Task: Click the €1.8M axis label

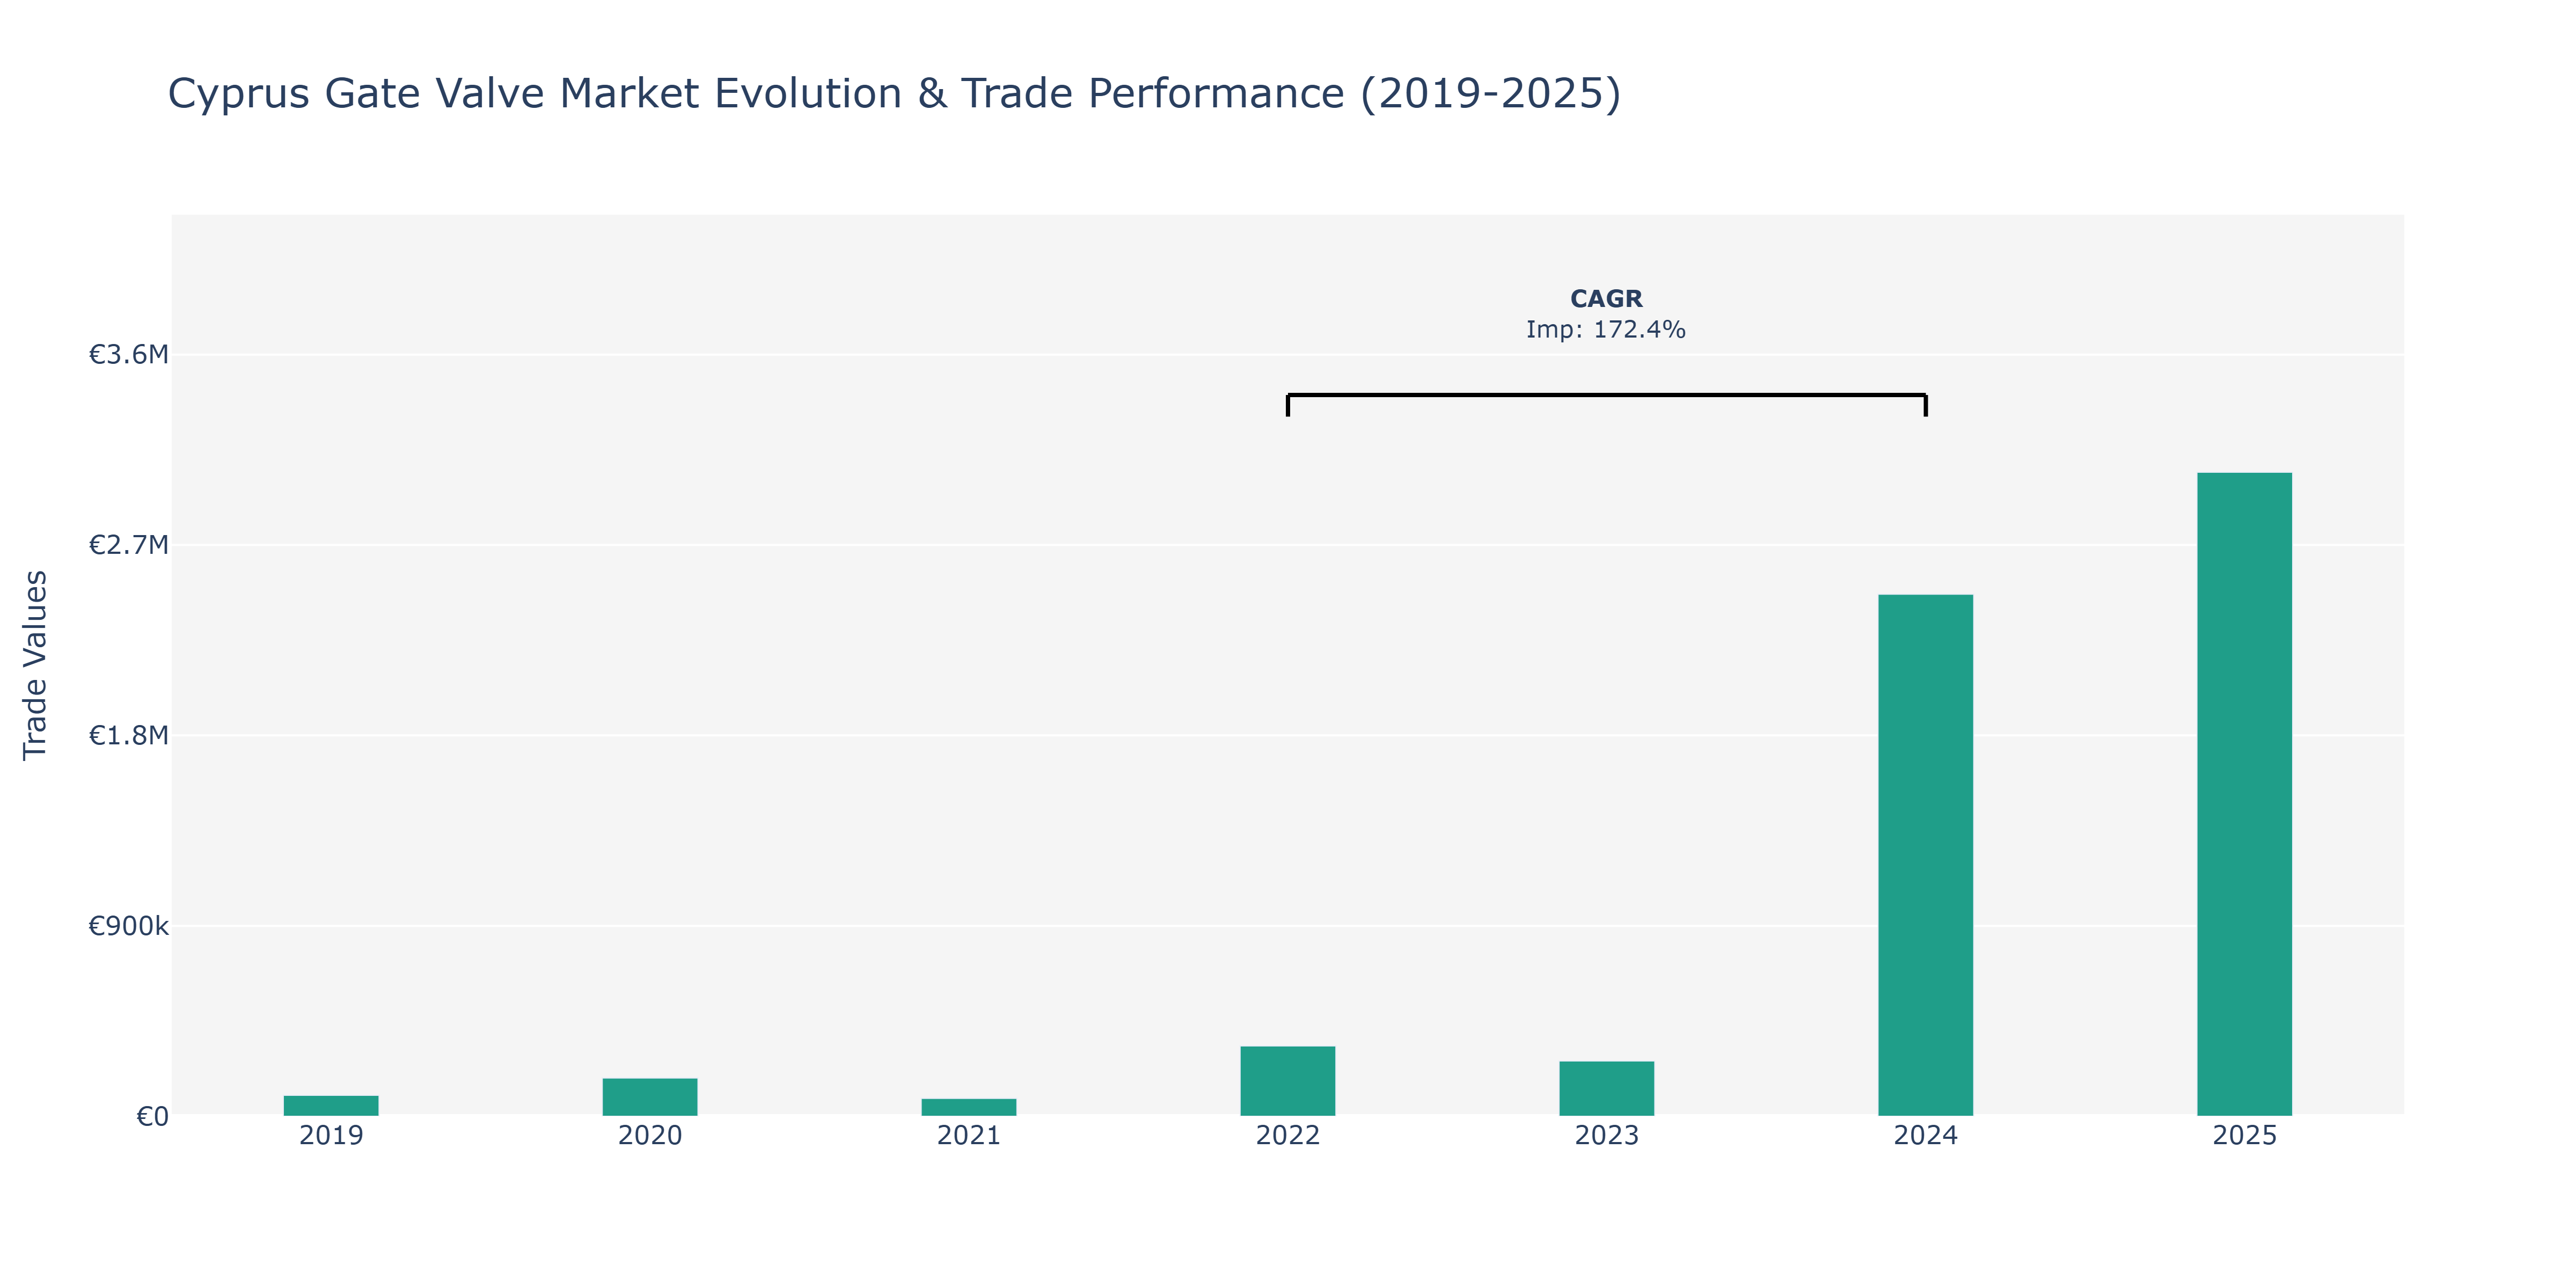Action: tap(129, 736)
